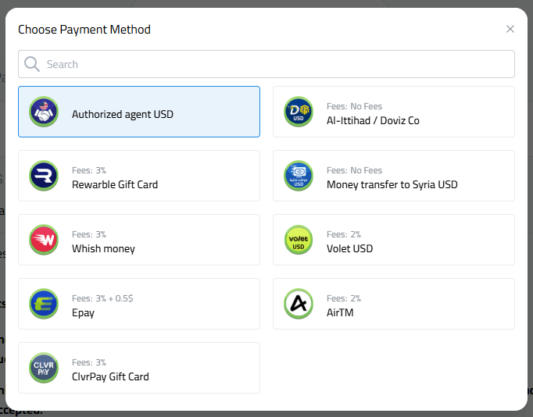Focus the payment method Search field

tap(266, 64)
